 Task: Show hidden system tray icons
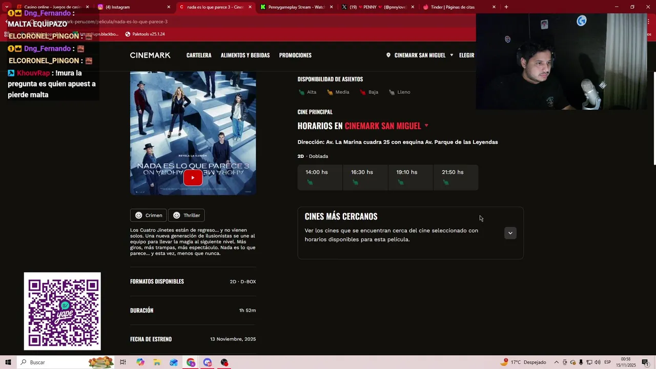(x=557, y=362)
